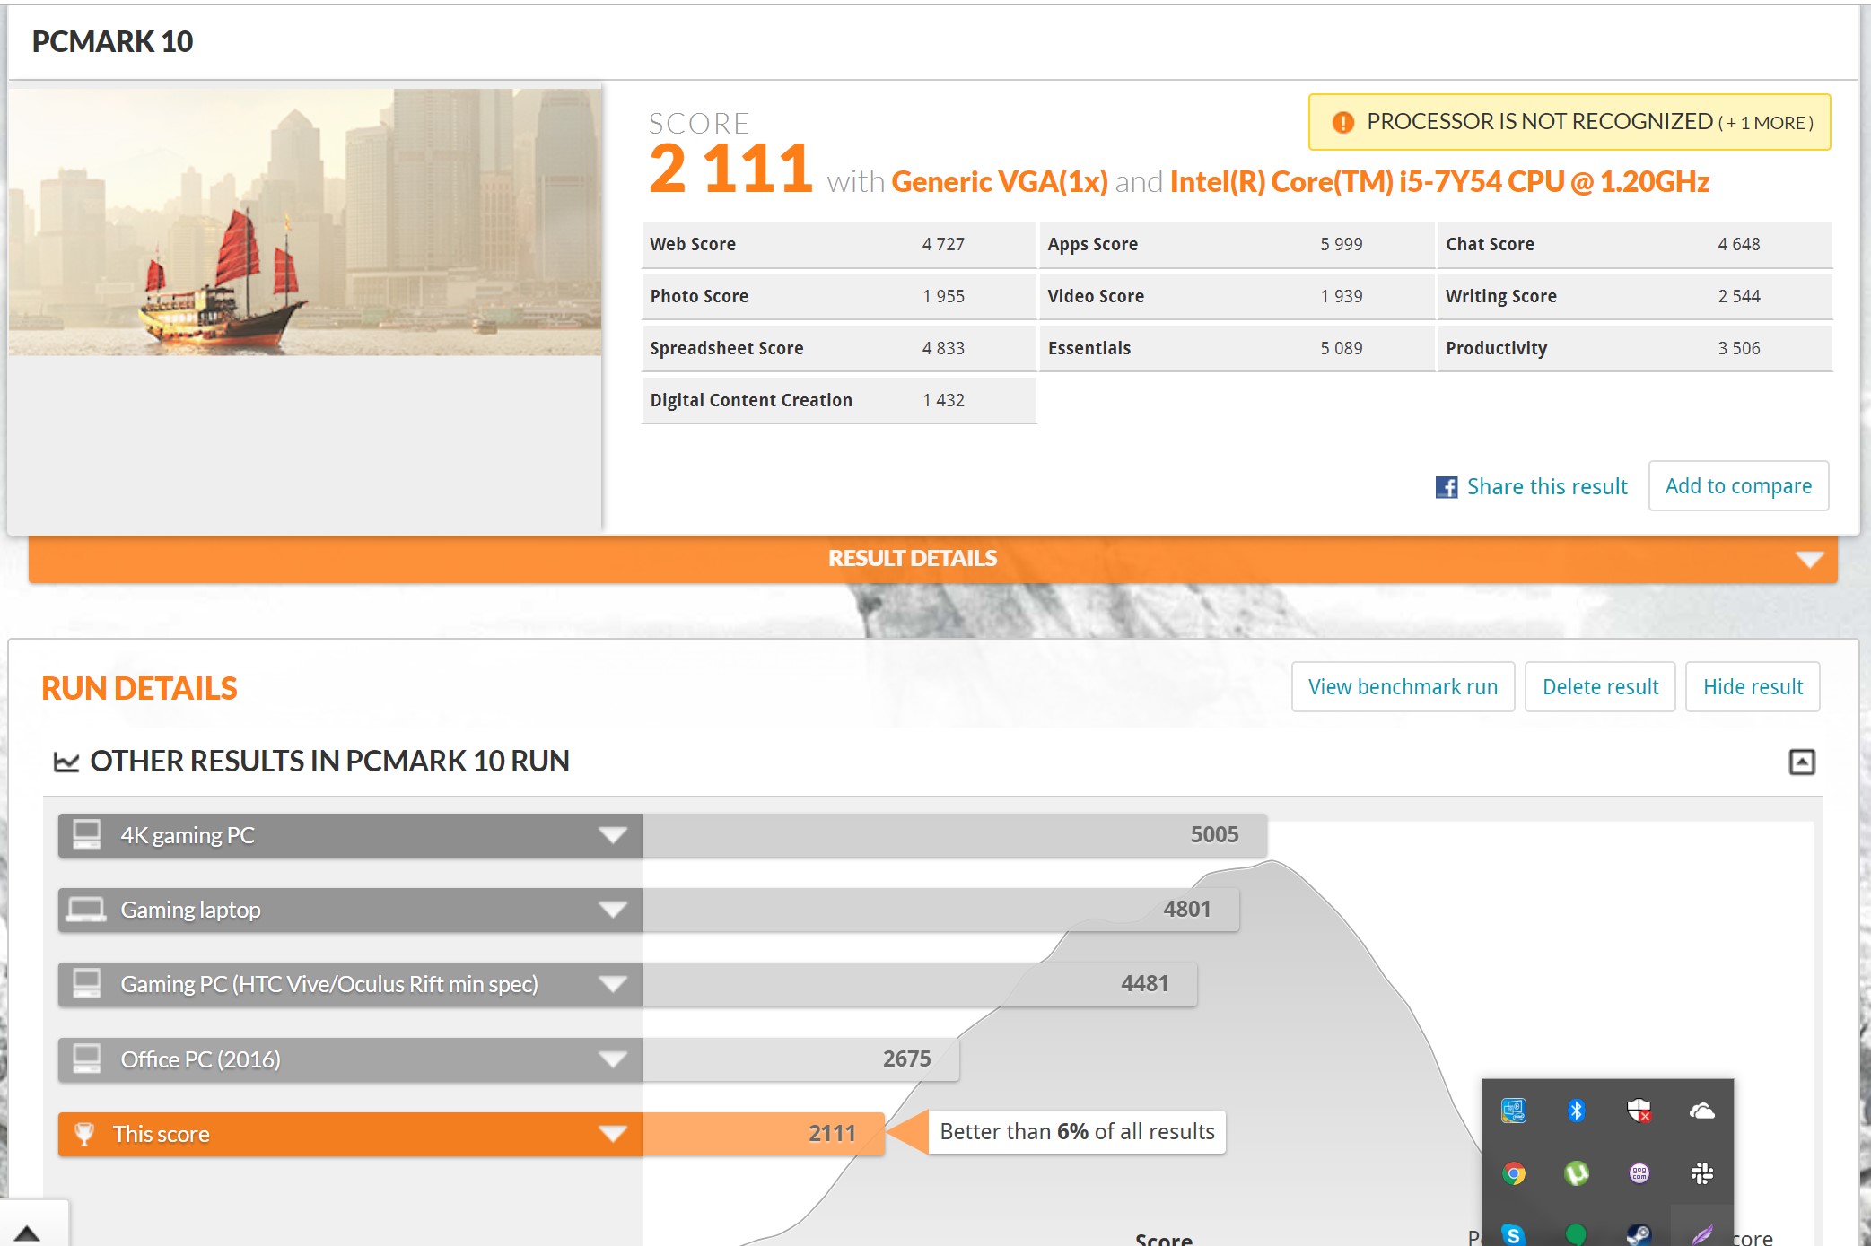1871x1246 pixels.
Task: Click the 5005 score bar value
Action: pyautogui.click(x=1214, y=835)
